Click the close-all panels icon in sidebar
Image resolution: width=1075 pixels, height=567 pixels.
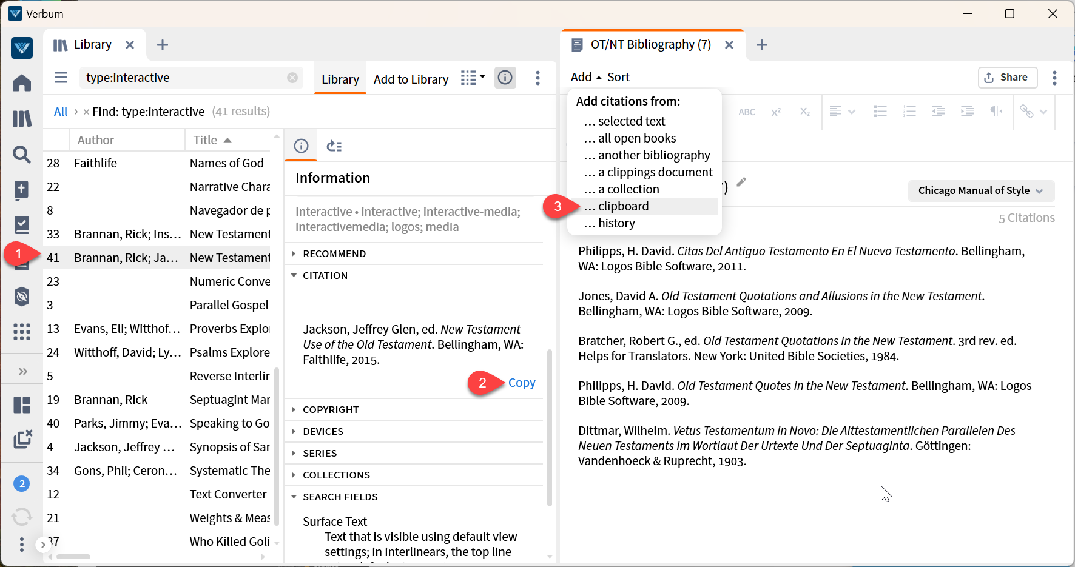tap(22, 439)
